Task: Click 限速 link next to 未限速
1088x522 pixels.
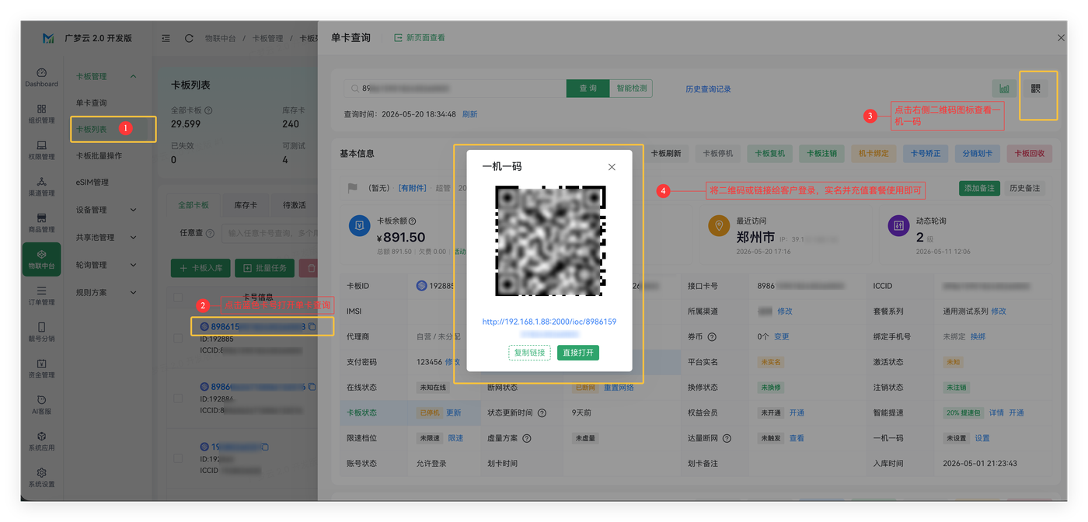Action: tap(455, 438)
